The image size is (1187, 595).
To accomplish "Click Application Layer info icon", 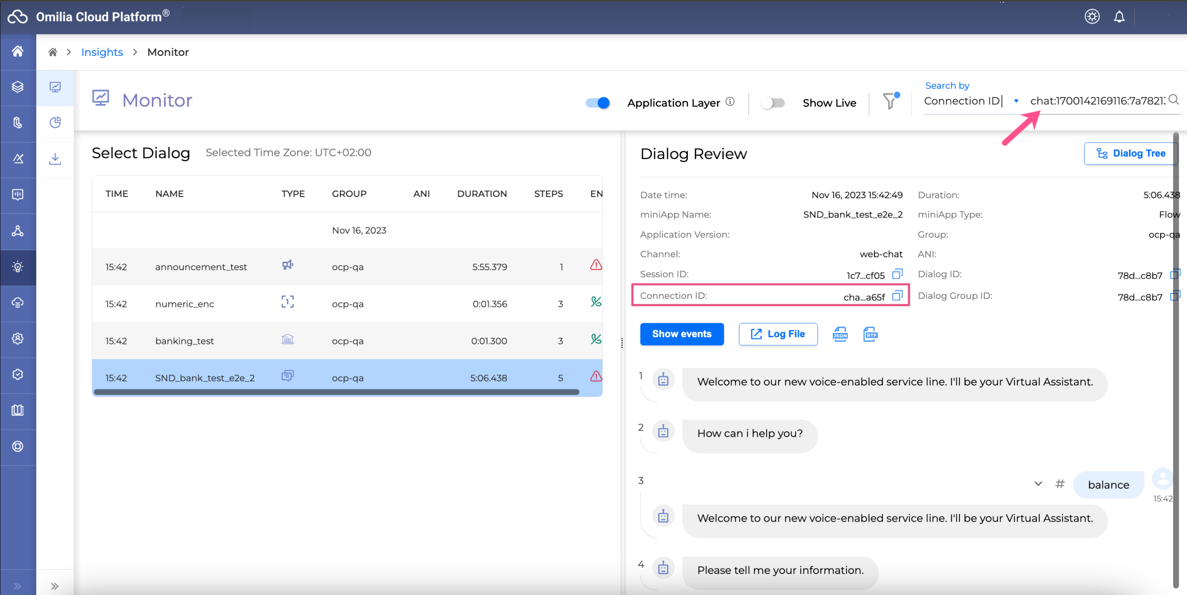I will coord(730,102).
